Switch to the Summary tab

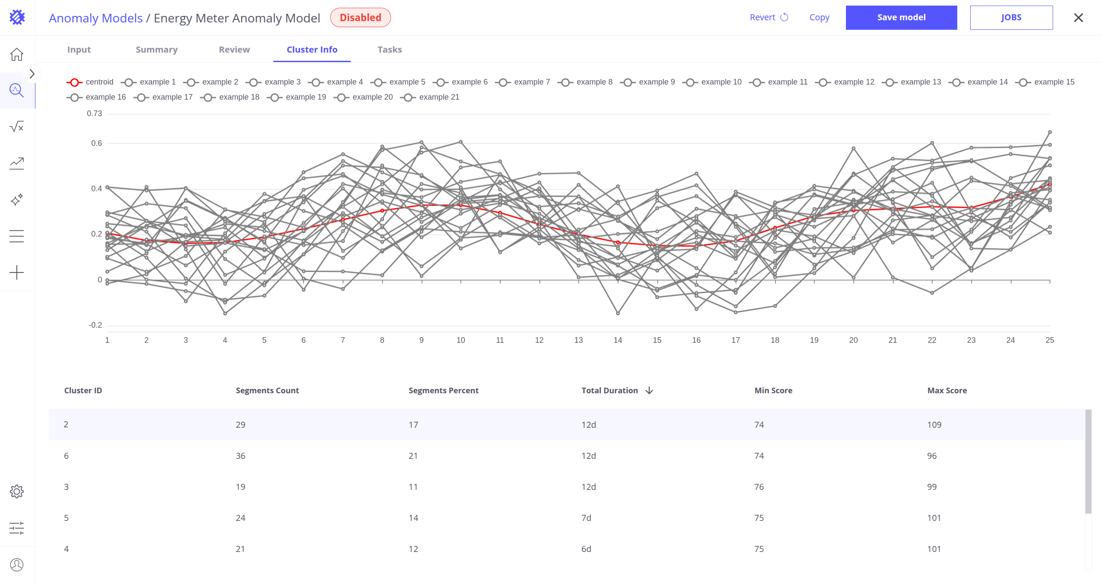(x=157, y=50)
